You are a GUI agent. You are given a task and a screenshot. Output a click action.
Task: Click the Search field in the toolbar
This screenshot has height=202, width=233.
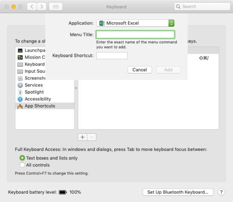click(x=202, y=7)
